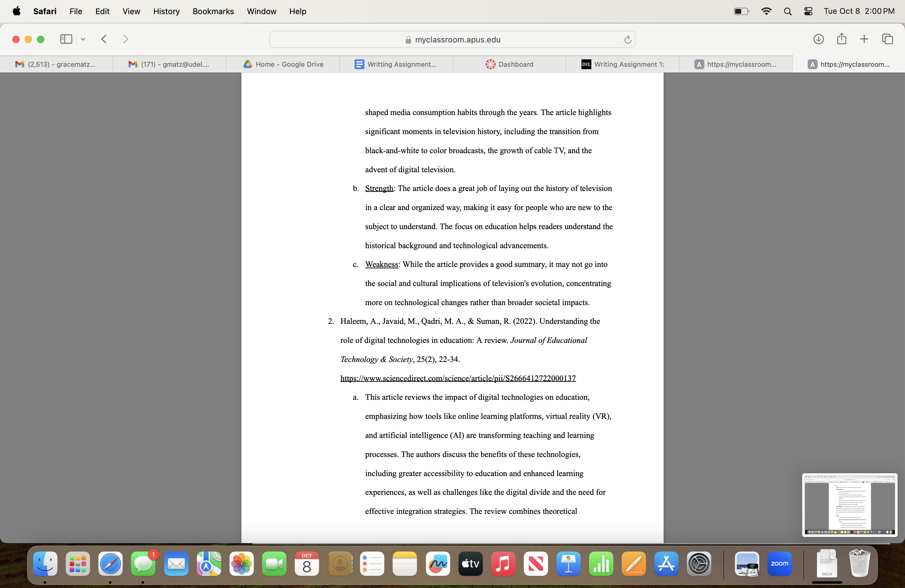Open the History menu
This screenshot has height=588, width=905.
pos(166,11)
